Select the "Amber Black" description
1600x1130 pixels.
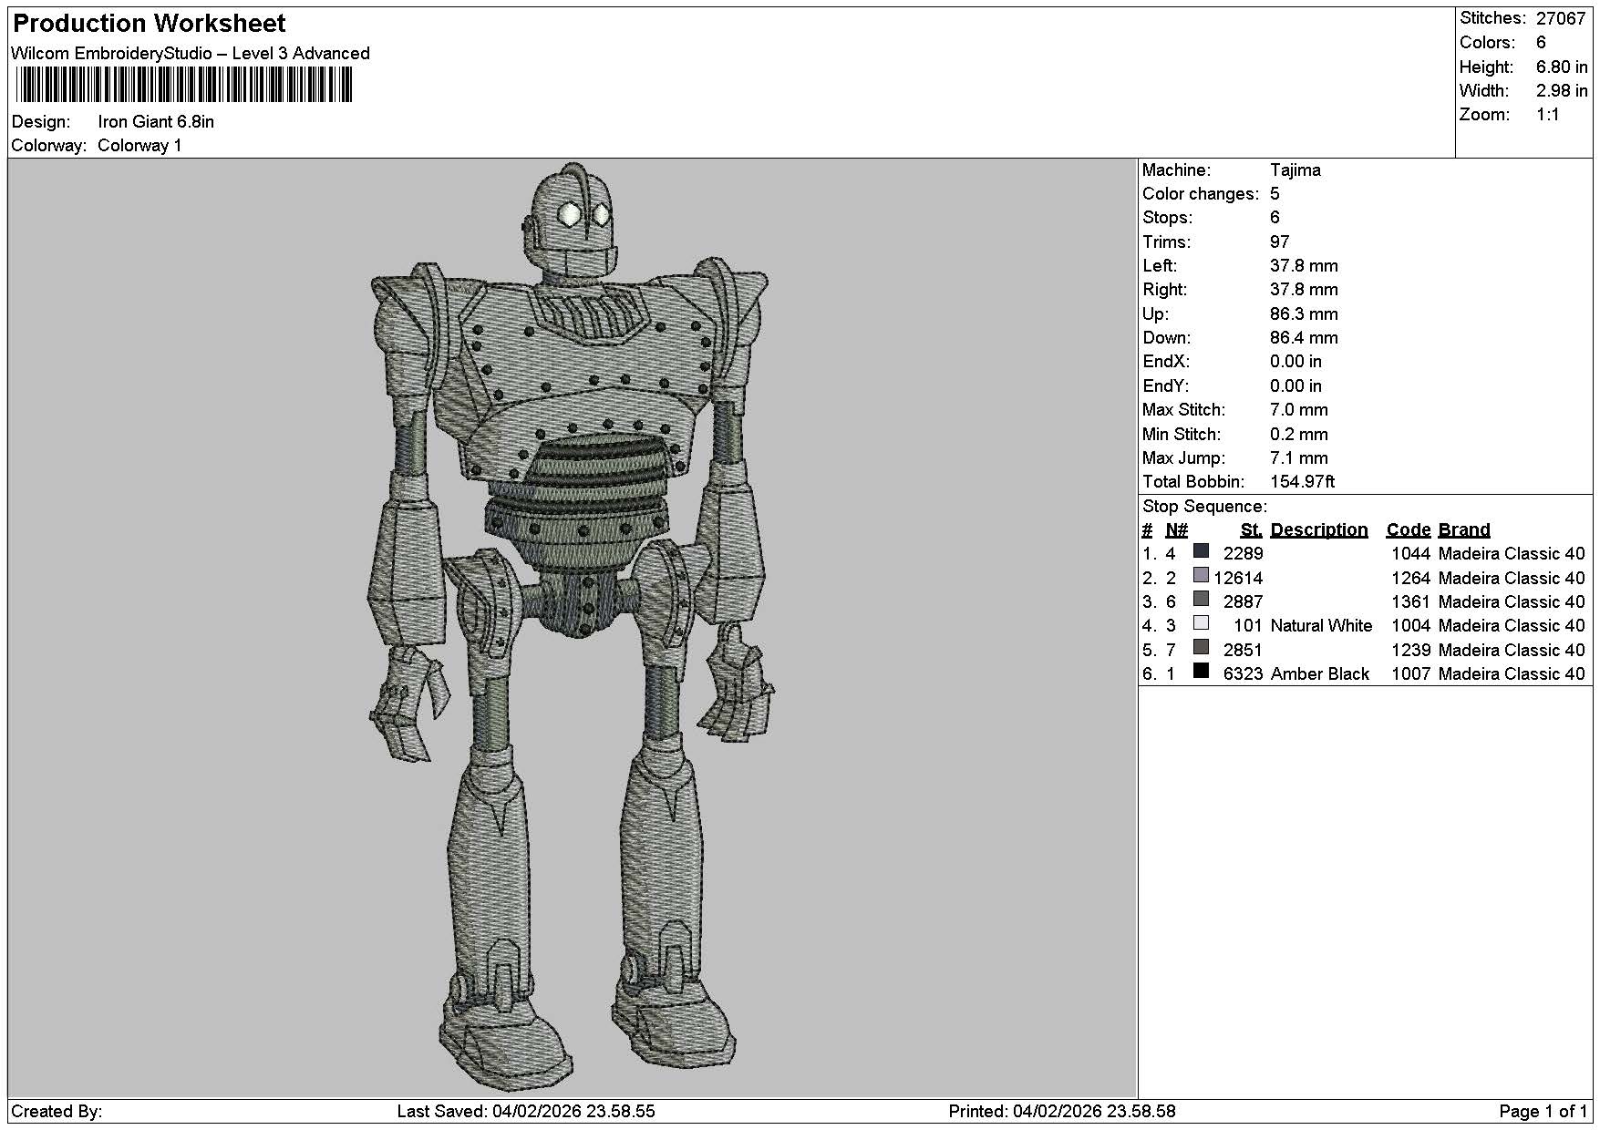[1319, 674]
